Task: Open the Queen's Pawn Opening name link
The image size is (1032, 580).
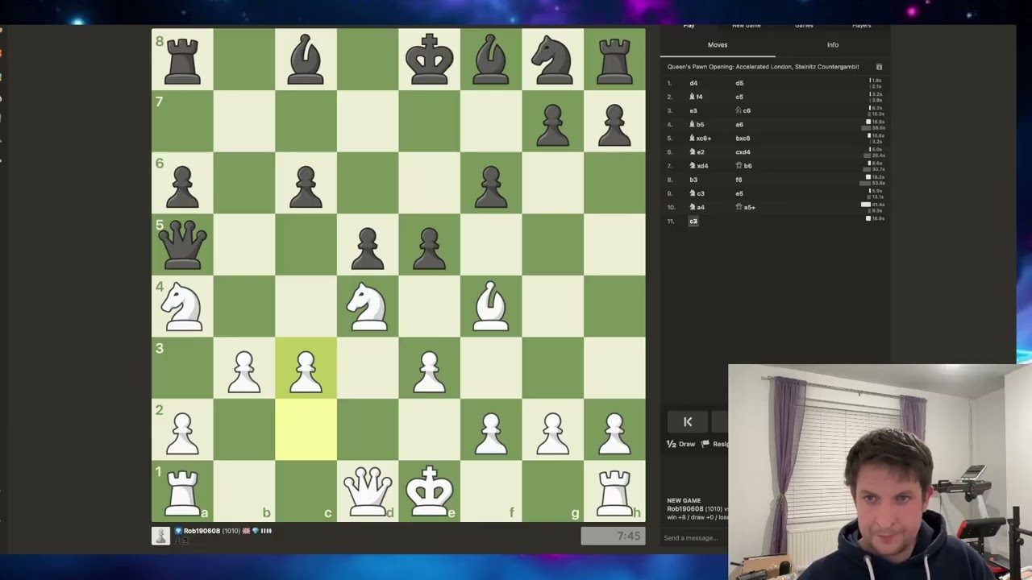Action: point(763,67)
